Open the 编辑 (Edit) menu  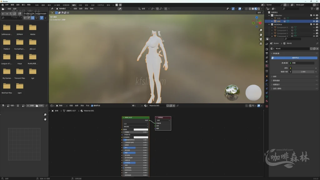12,5
